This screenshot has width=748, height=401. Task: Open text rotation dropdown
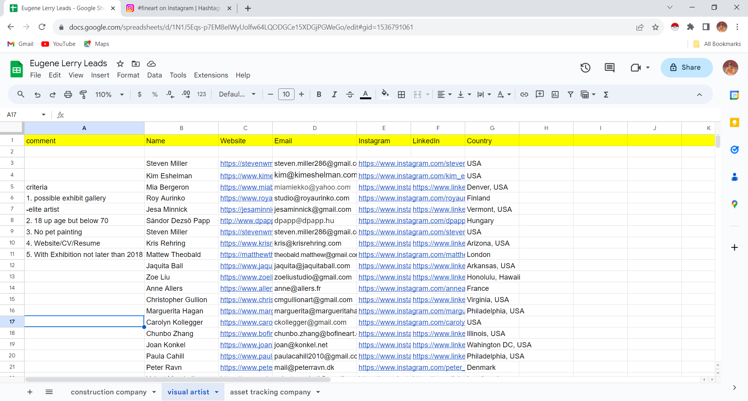pos(504,94)
